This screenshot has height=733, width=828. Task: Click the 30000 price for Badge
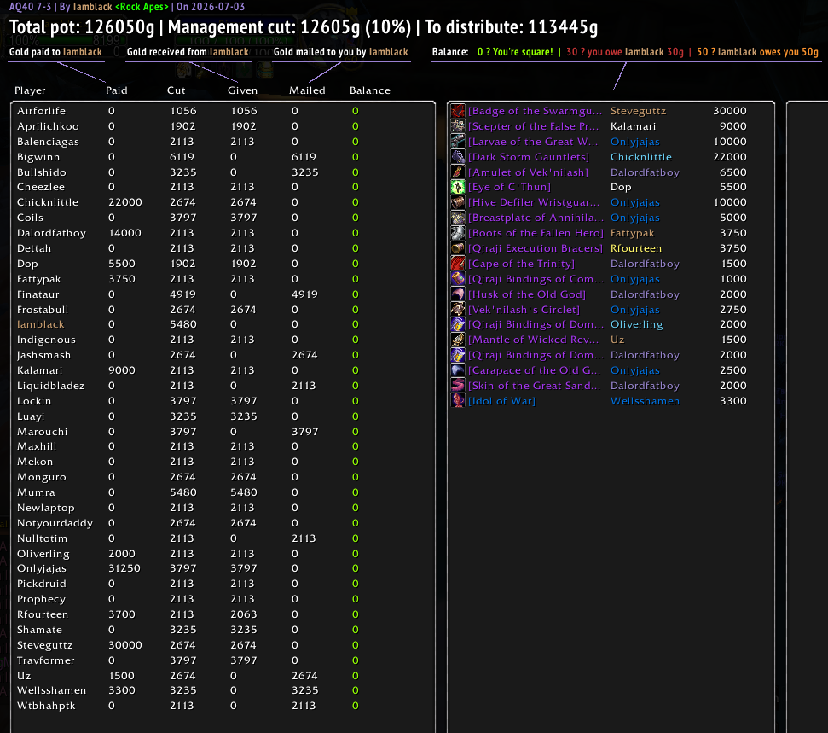coord(730,111)
